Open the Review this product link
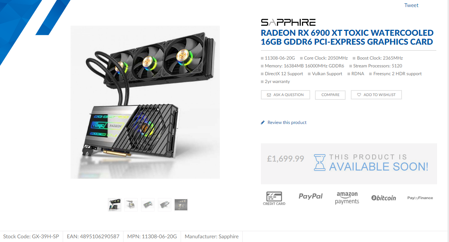This screenshot has height=242, width=449. [x=287, y=122]
